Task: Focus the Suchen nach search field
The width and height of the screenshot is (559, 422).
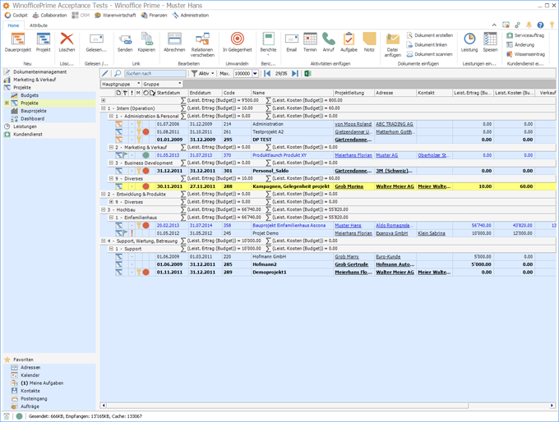Action: tap(155, 73)
